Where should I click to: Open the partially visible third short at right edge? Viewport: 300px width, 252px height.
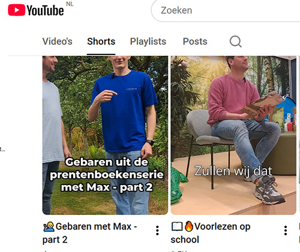299,135
